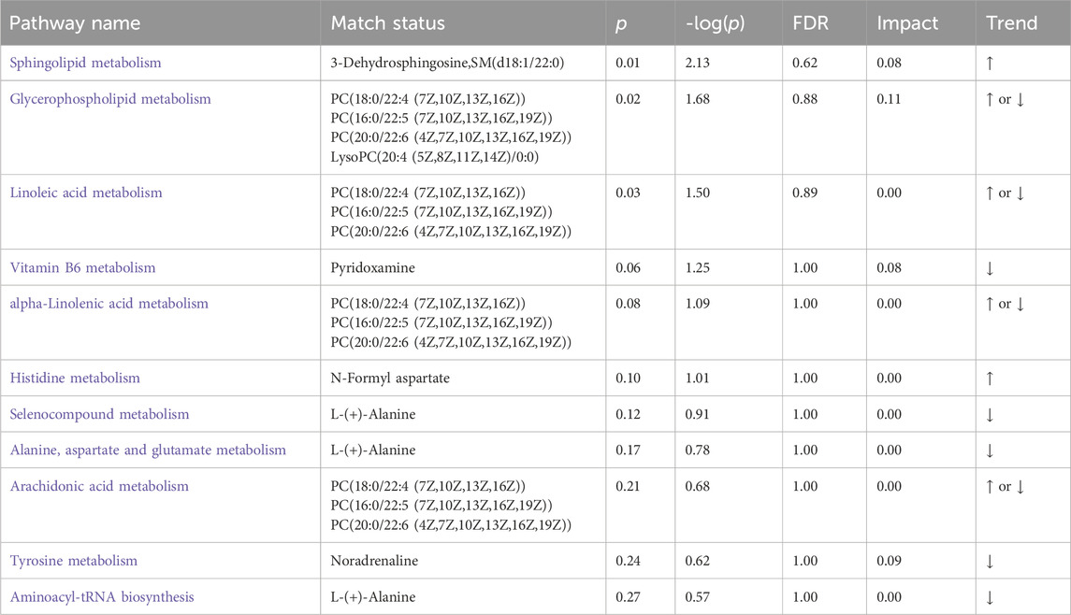Click the FDR column header
The width and height of the screenshot is (1071, 615).
pos(811,23)
